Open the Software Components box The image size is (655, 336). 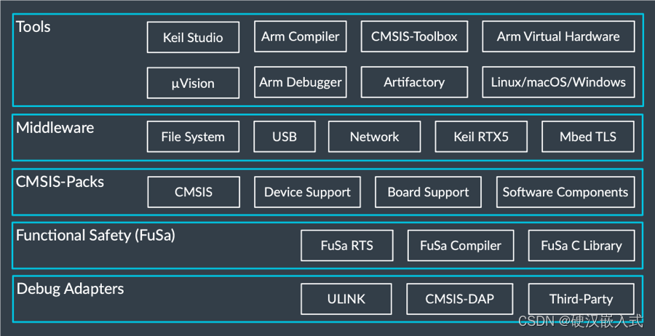point(565,192)
